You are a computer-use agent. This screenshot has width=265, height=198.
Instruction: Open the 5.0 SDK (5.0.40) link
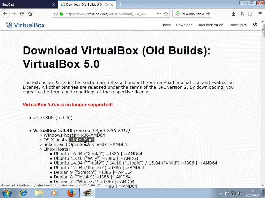53,118
